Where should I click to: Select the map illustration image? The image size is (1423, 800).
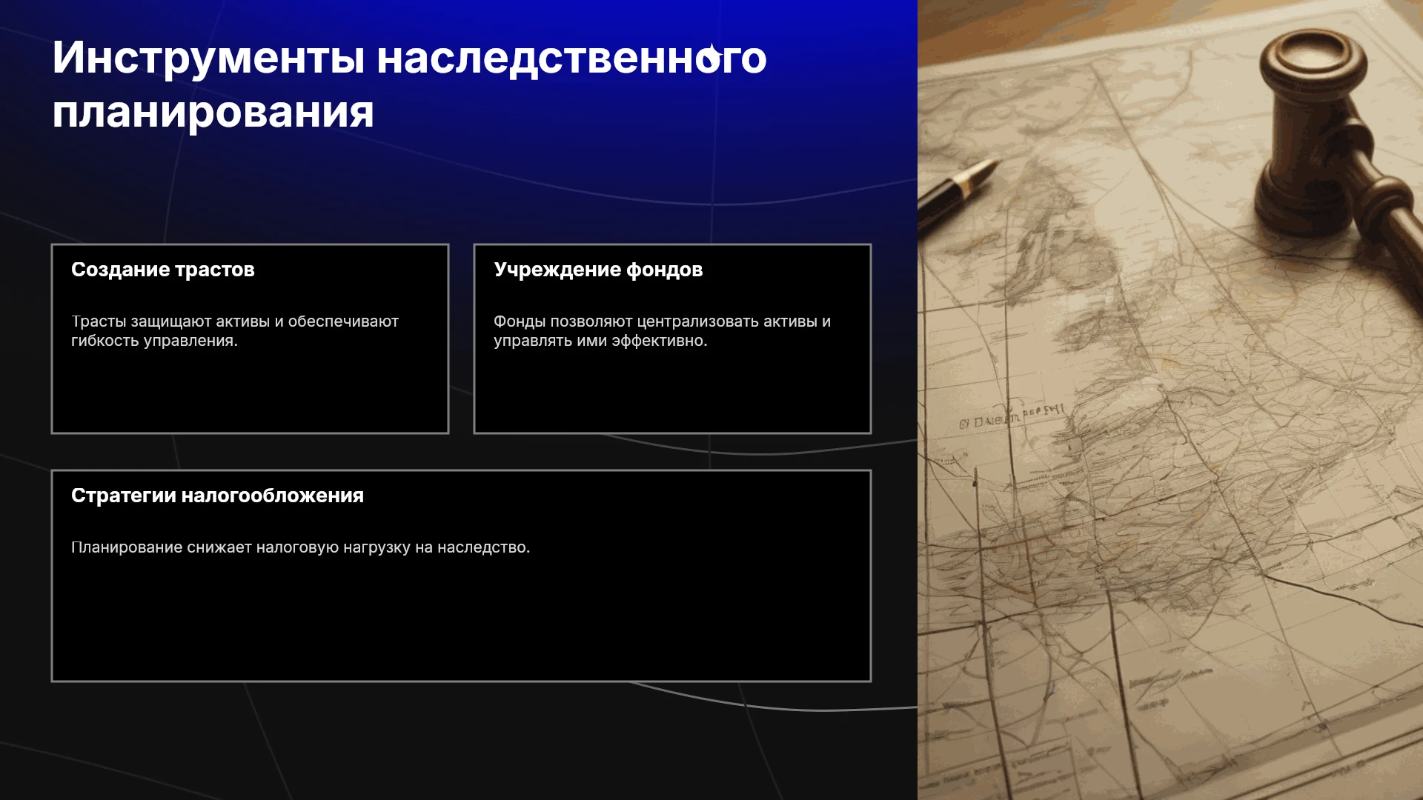[1170, 400]
